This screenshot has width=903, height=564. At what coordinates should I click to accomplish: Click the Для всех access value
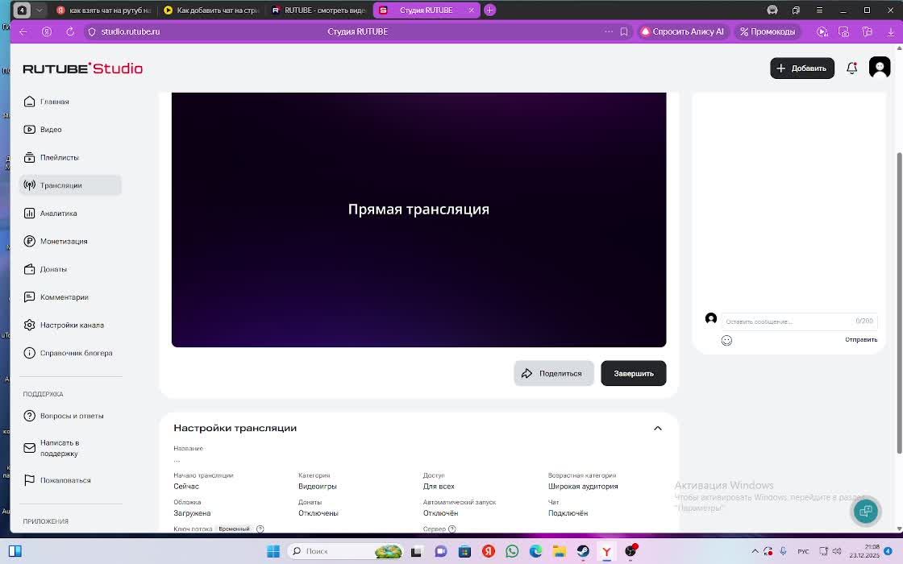pos(439,487)
